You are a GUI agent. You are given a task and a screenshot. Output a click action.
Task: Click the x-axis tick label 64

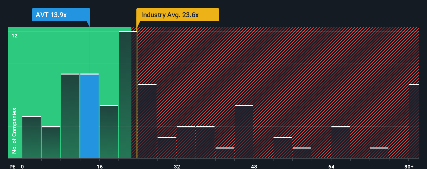(x=331, y=166)
